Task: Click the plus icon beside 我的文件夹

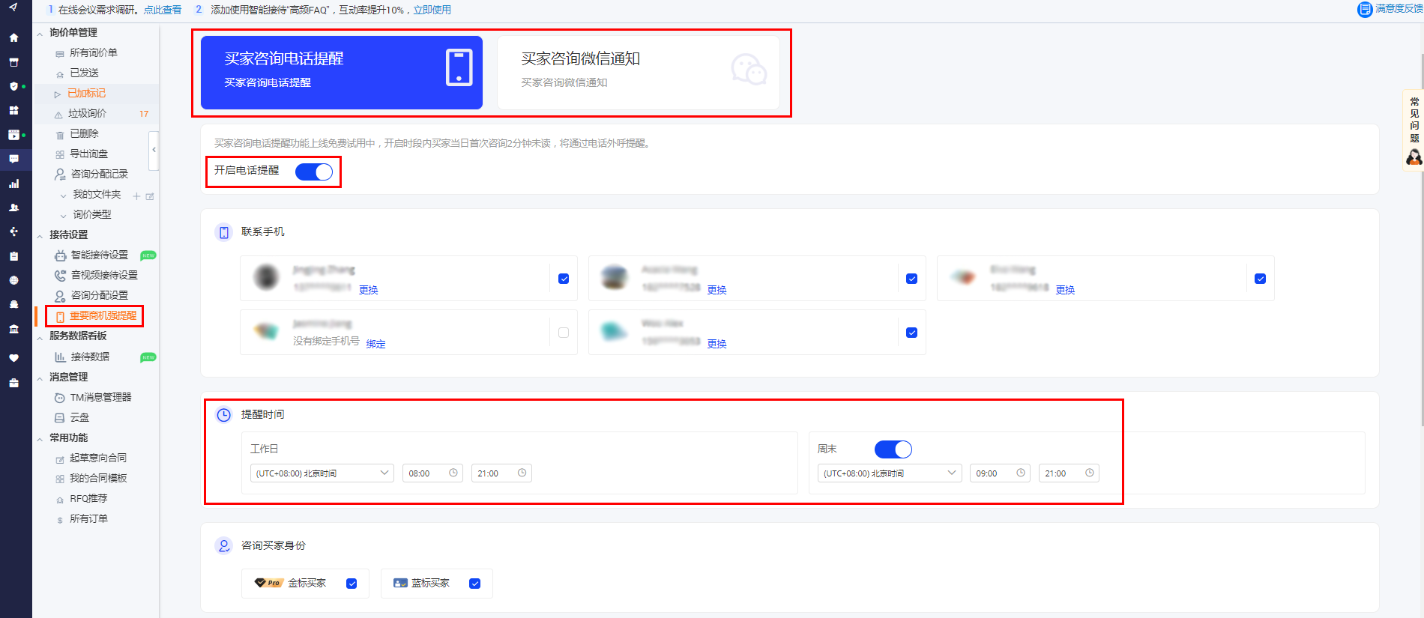Action: tap(136, 196)
